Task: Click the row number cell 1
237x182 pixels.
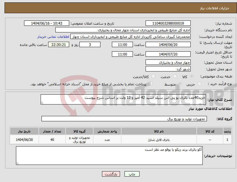Action: tap(227, 140)
